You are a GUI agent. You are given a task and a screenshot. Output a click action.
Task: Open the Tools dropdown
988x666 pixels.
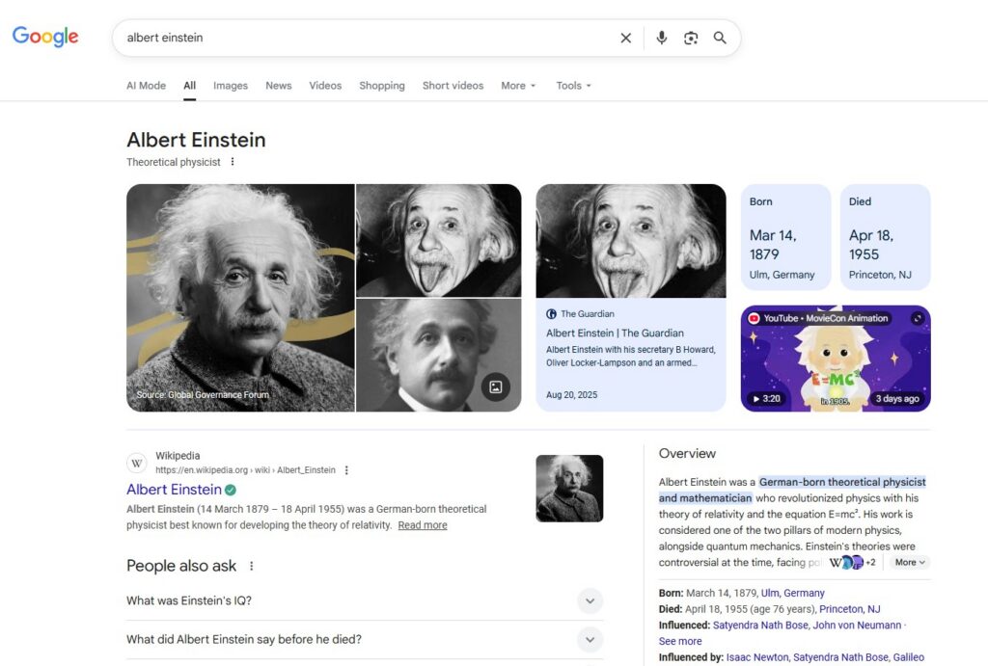pyautogui.click(x=573, y=86)
